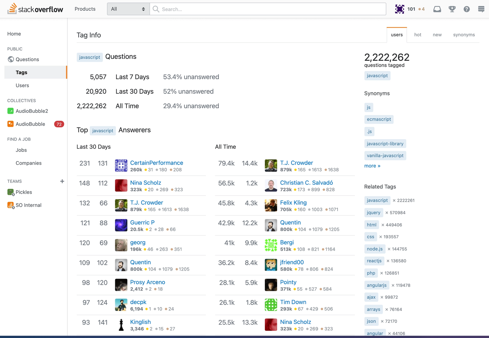Open the inbox icon in header

[437, 9]
